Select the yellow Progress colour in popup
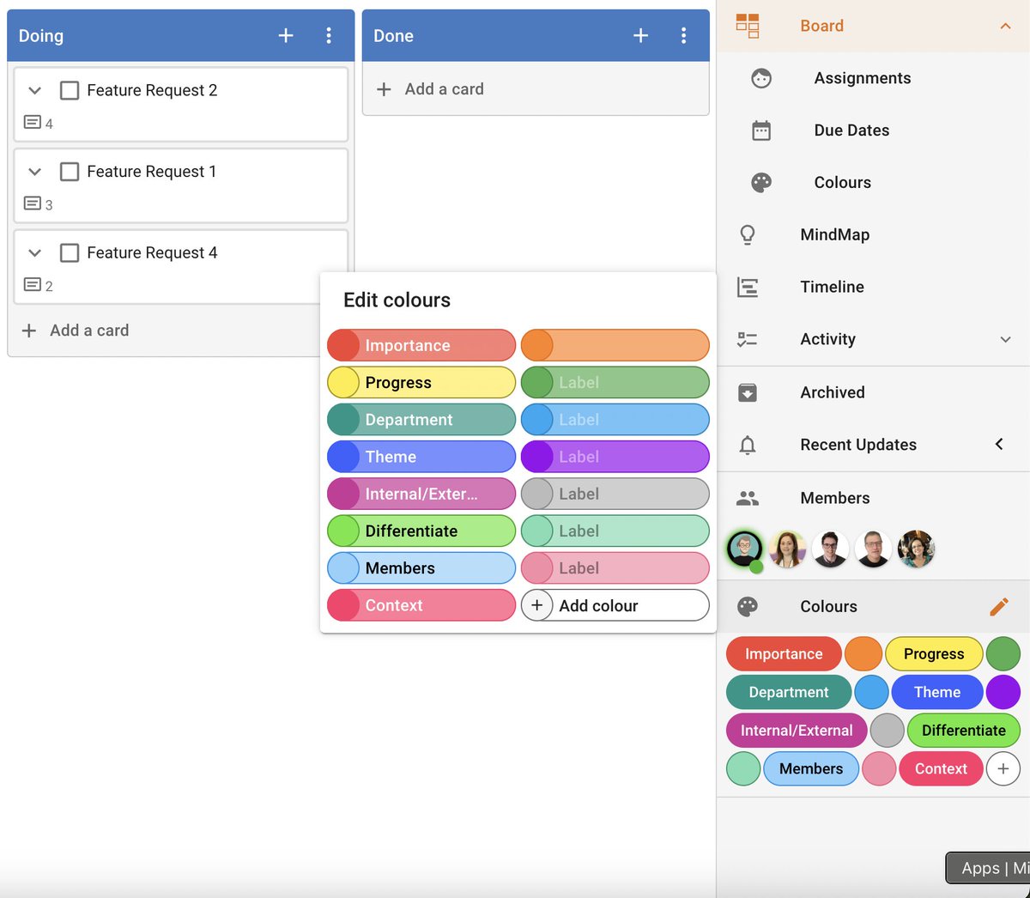Image resolution: width=1030 pixels, height=898 pixels. [421, 382]
